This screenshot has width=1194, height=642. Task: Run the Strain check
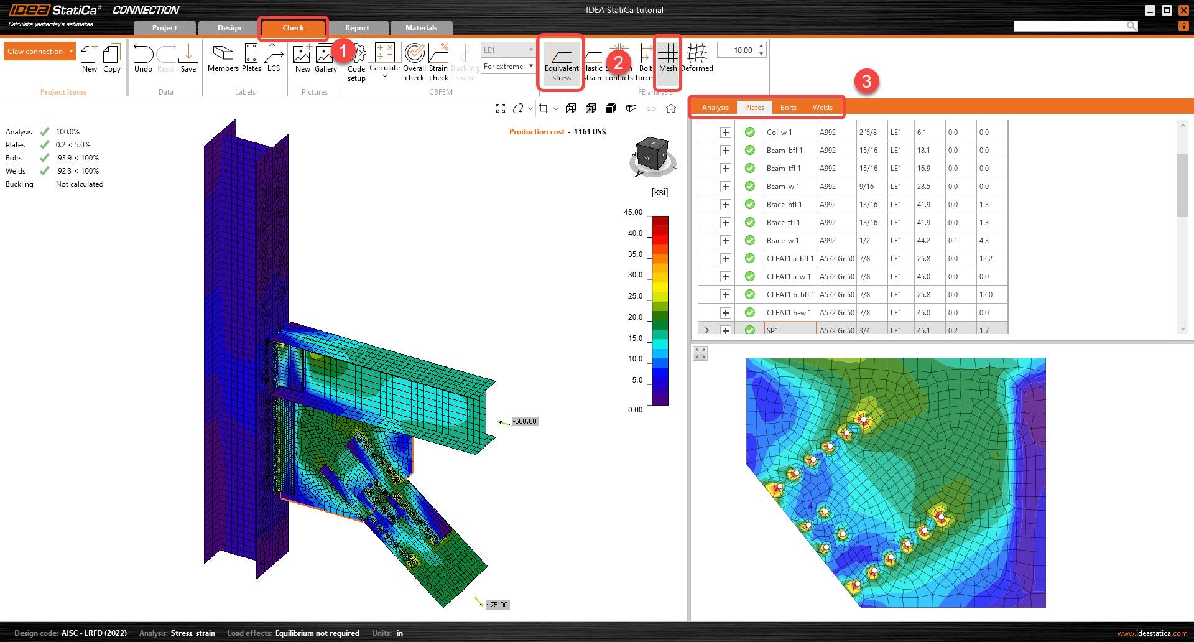pyautogui.click(x=438, y=62)
